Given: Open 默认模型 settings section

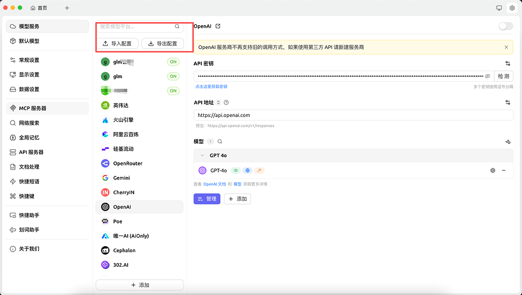Looking at the screenshot, I should (47, 41).
